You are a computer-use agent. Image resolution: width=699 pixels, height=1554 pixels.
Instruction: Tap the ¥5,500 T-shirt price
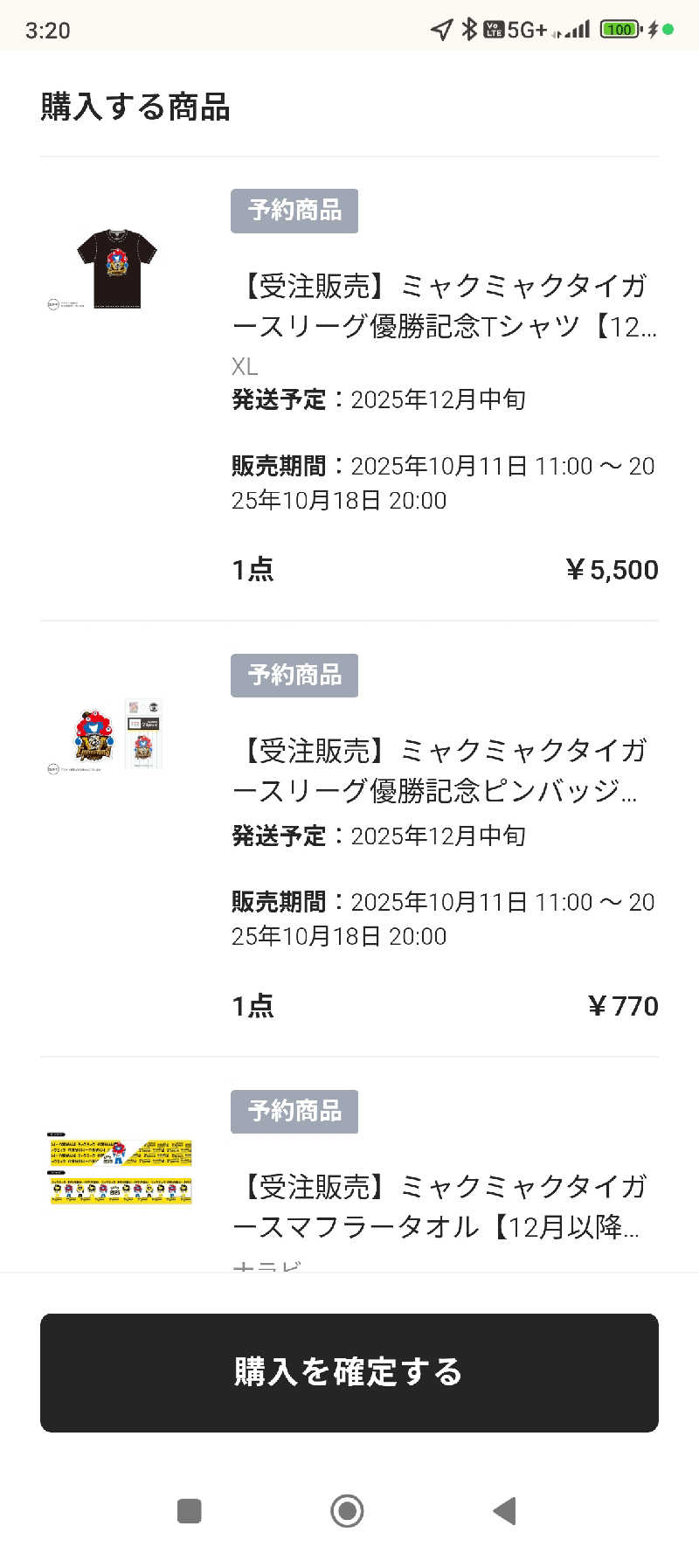point(612,570)
